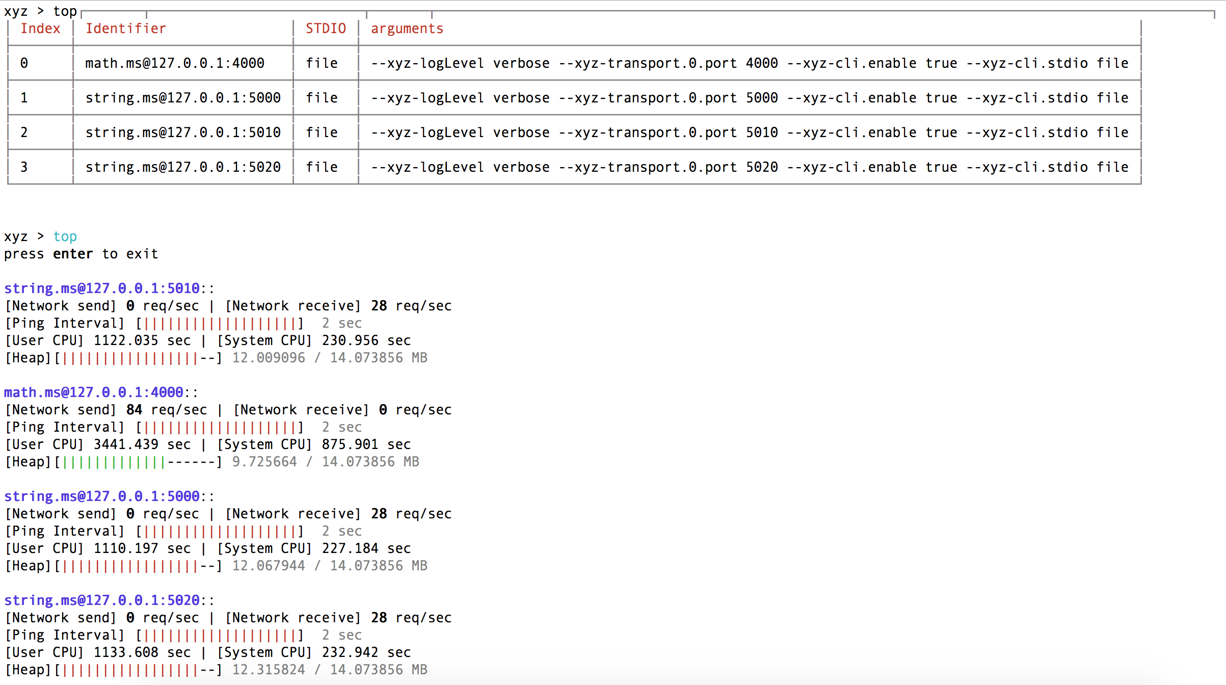Click index cell 3 in table

pyautogui.click(x=24, y=167)
